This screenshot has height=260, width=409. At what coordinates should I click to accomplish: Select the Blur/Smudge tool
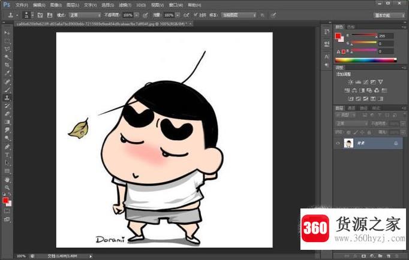[7, 130]
